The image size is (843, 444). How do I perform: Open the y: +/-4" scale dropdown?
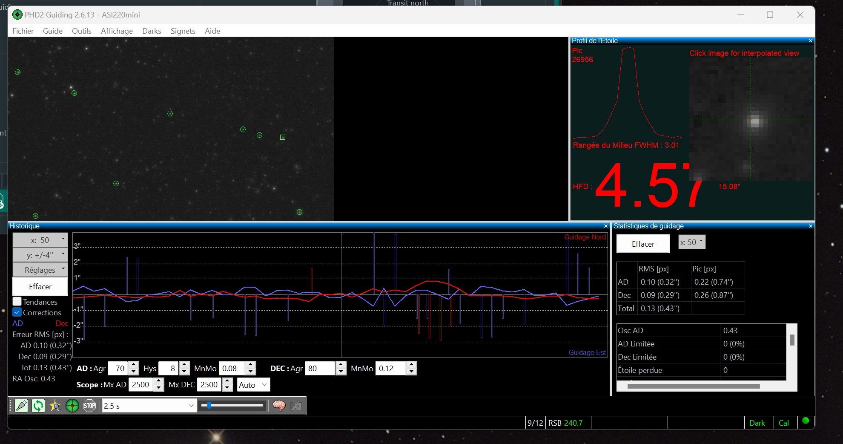(x=40, y=255)
